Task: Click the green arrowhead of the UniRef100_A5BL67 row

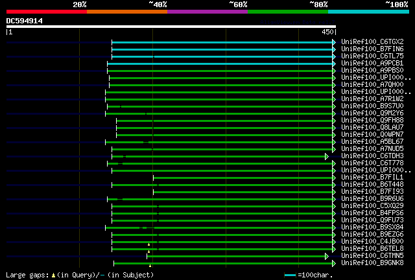Action: pos(334,143)
